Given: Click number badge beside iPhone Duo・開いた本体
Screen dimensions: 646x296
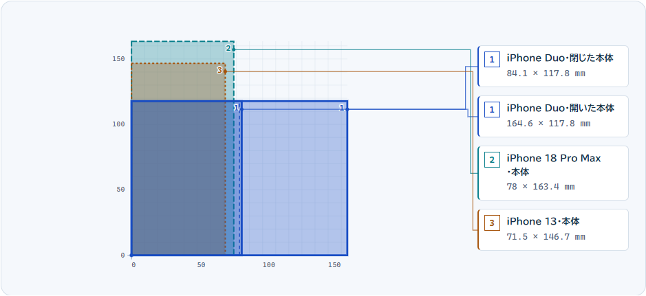Looking at the screenshot, I should (x=492, y=109).
